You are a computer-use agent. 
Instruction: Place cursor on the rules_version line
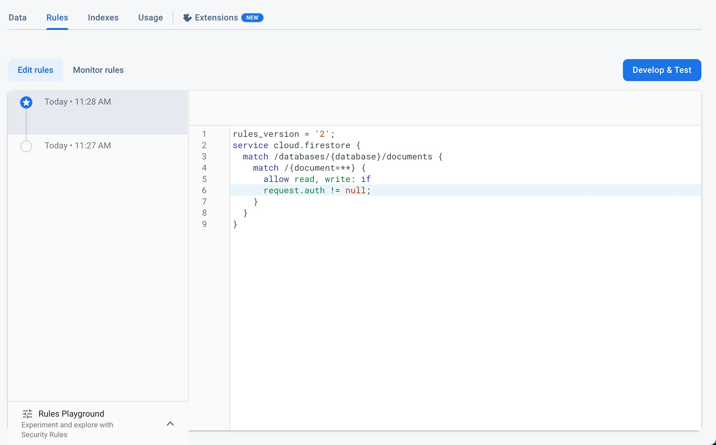tap(465, 134)
